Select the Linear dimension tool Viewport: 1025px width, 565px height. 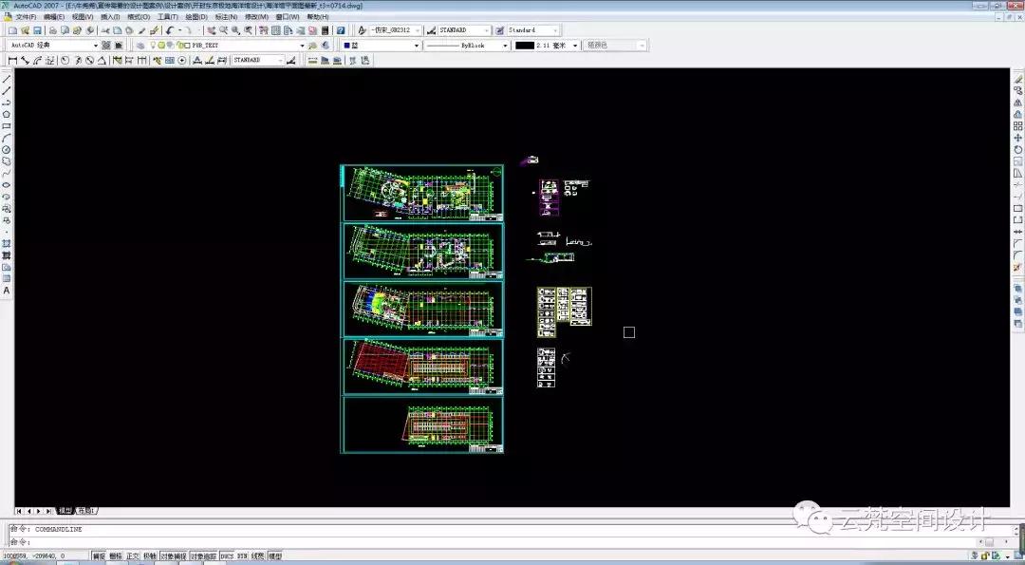click(12, 60)
